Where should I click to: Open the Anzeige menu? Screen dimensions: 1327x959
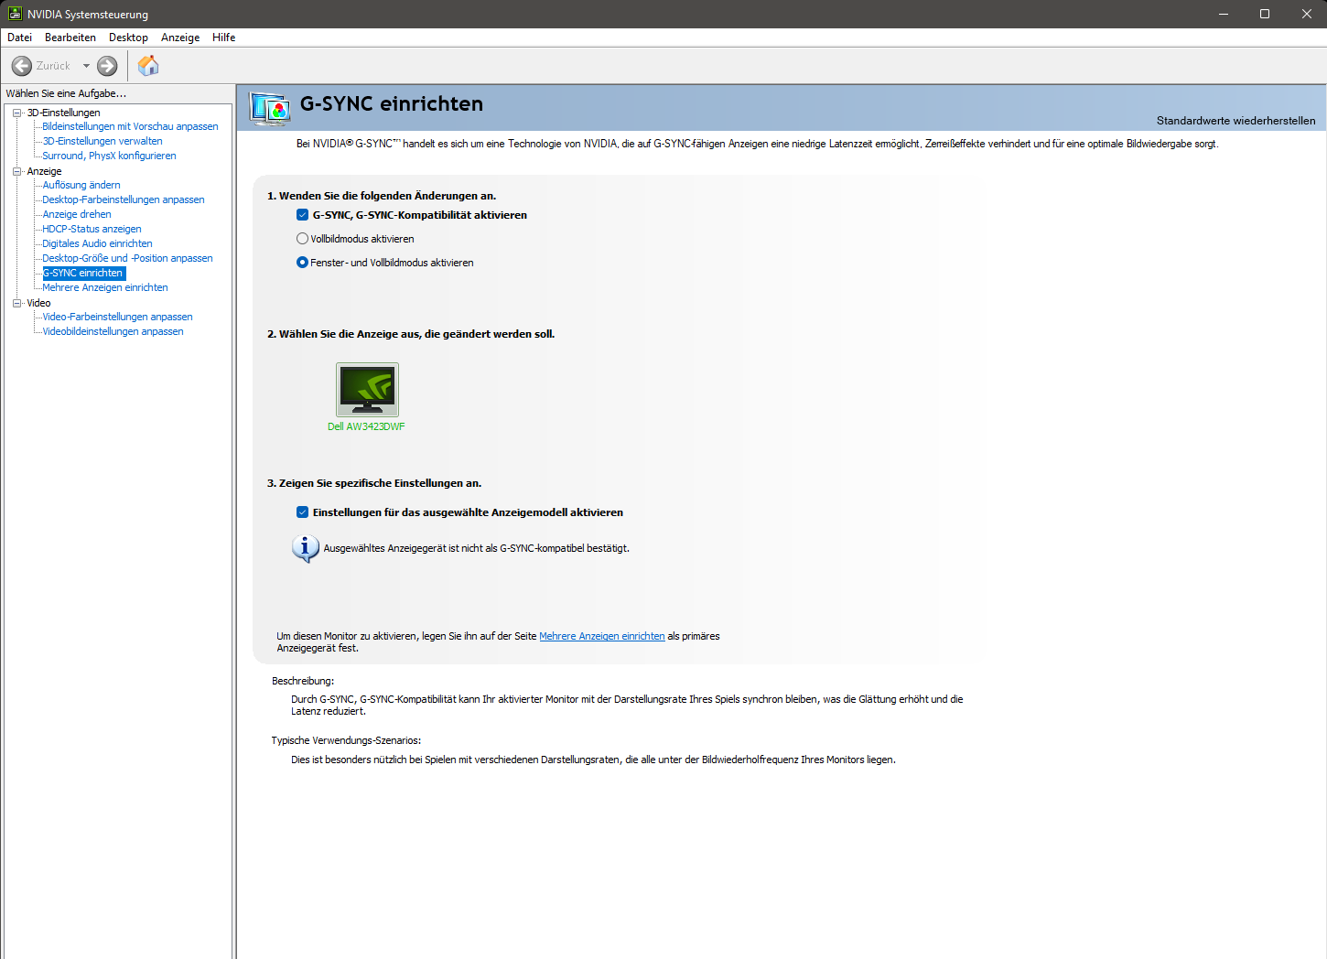pyautogui.click(x=180, y=38)
